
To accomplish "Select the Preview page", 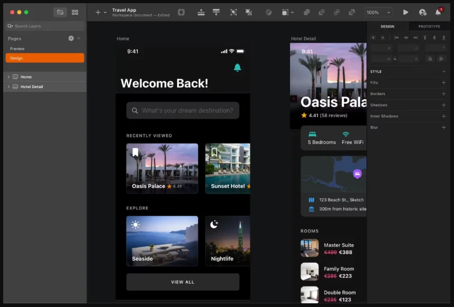I will pyautogui.click(x=45, y=49).
